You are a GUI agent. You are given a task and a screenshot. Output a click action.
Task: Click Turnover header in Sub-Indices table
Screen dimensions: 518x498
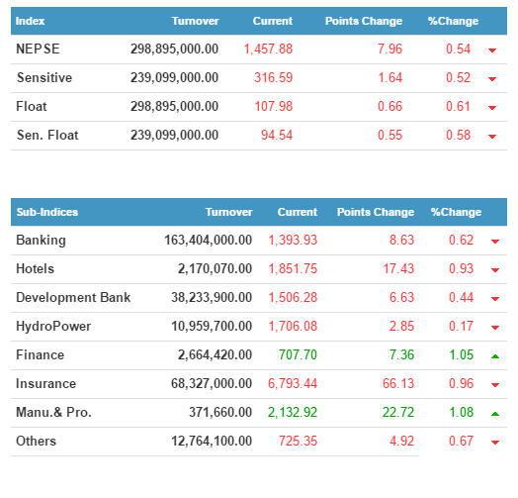pyautogui.click(x=229, y=212)
